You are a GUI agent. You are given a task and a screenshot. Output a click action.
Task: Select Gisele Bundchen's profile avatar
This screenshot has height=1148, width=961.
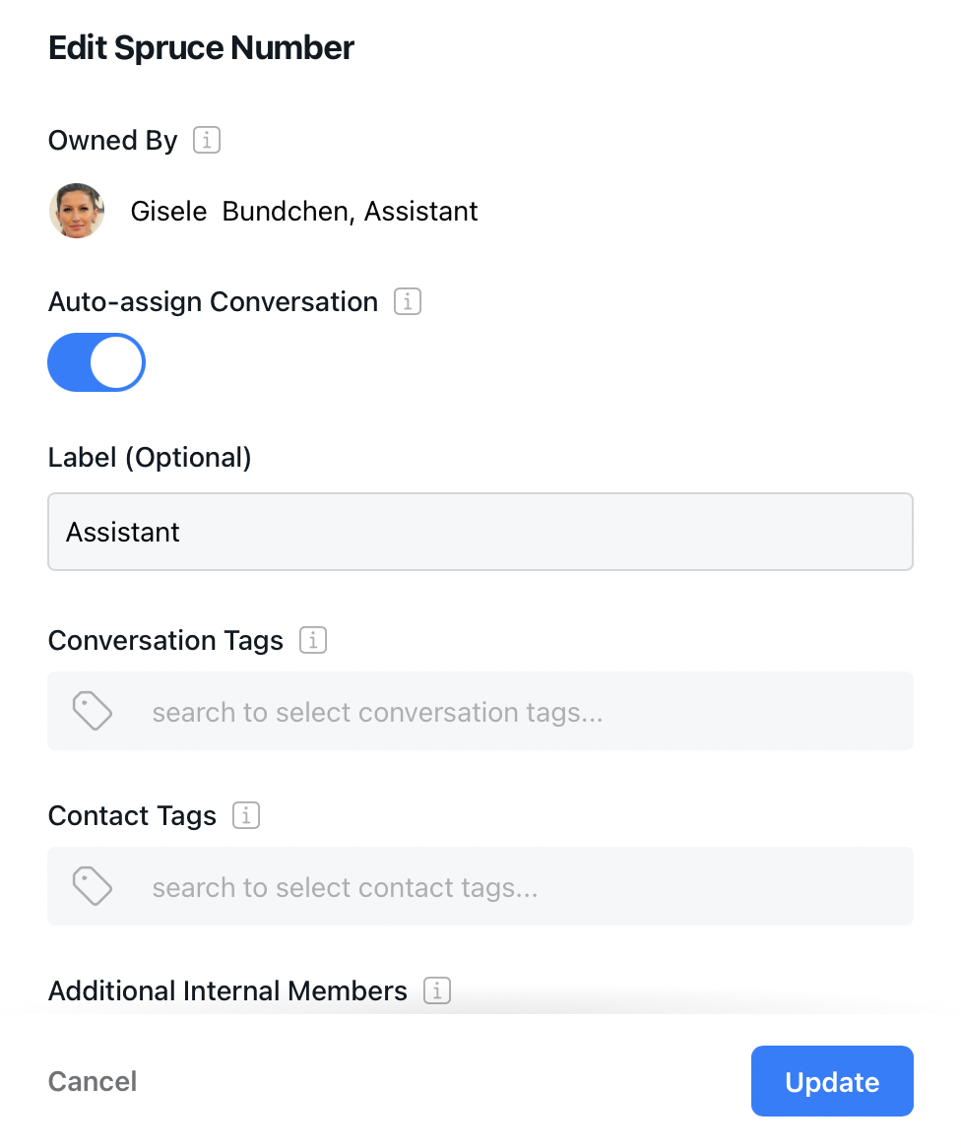77,211
